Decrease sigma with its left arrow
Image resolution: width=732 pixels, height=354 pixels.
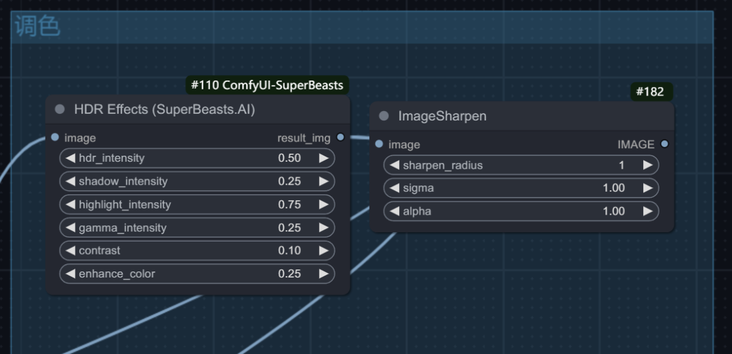click(394, 188)
